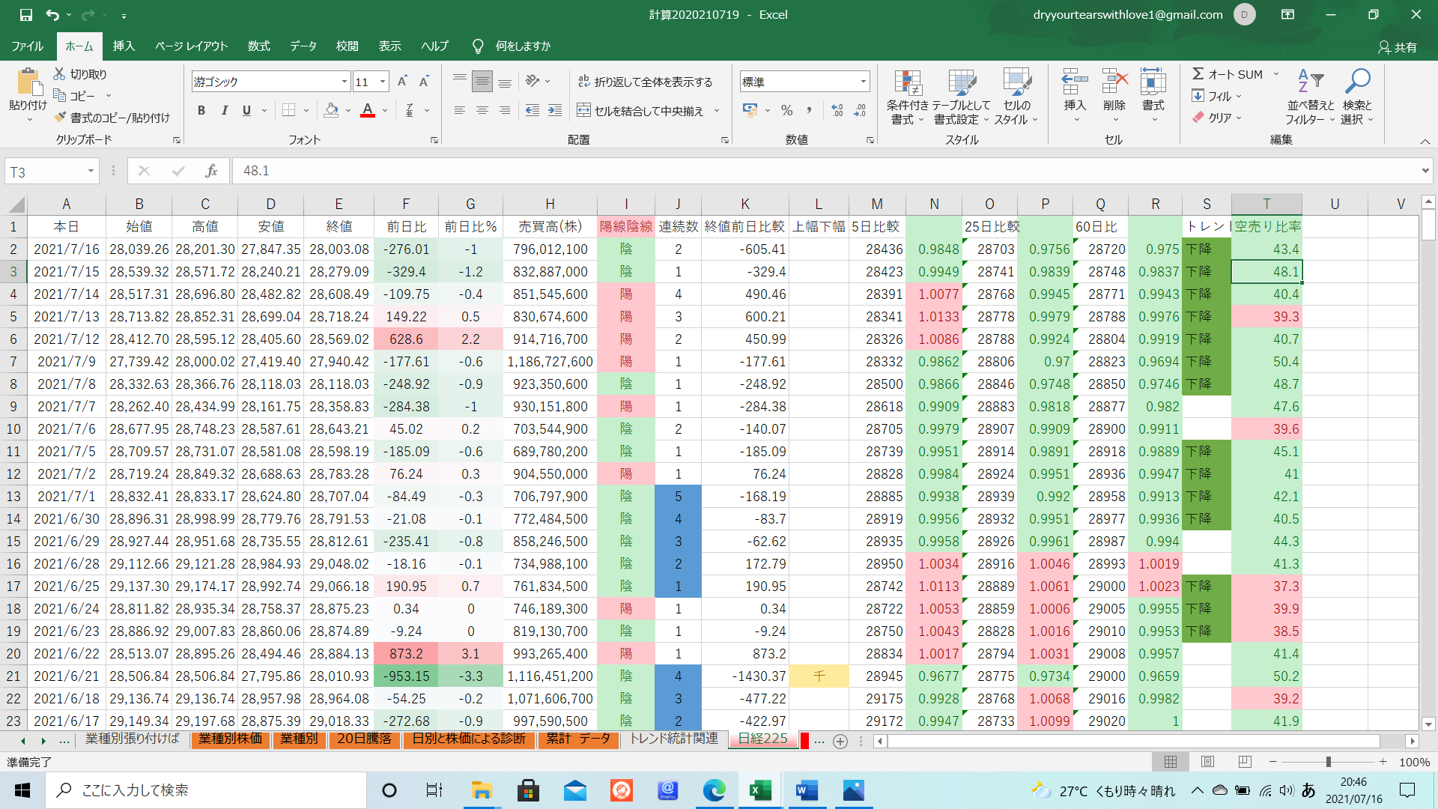Click the insert function fx icon
Image resolution: width=1438 pixels, height=809 pixels.
[x=211, y=171]
